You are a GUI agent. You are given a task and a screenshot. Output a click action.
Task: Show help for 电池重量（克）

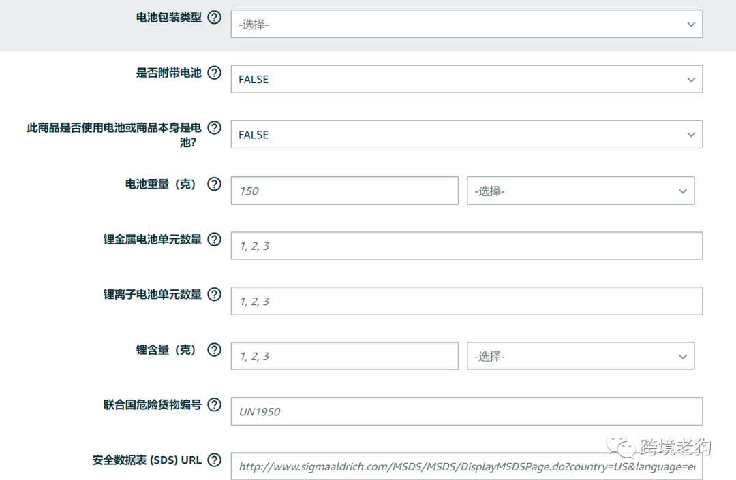215,184
